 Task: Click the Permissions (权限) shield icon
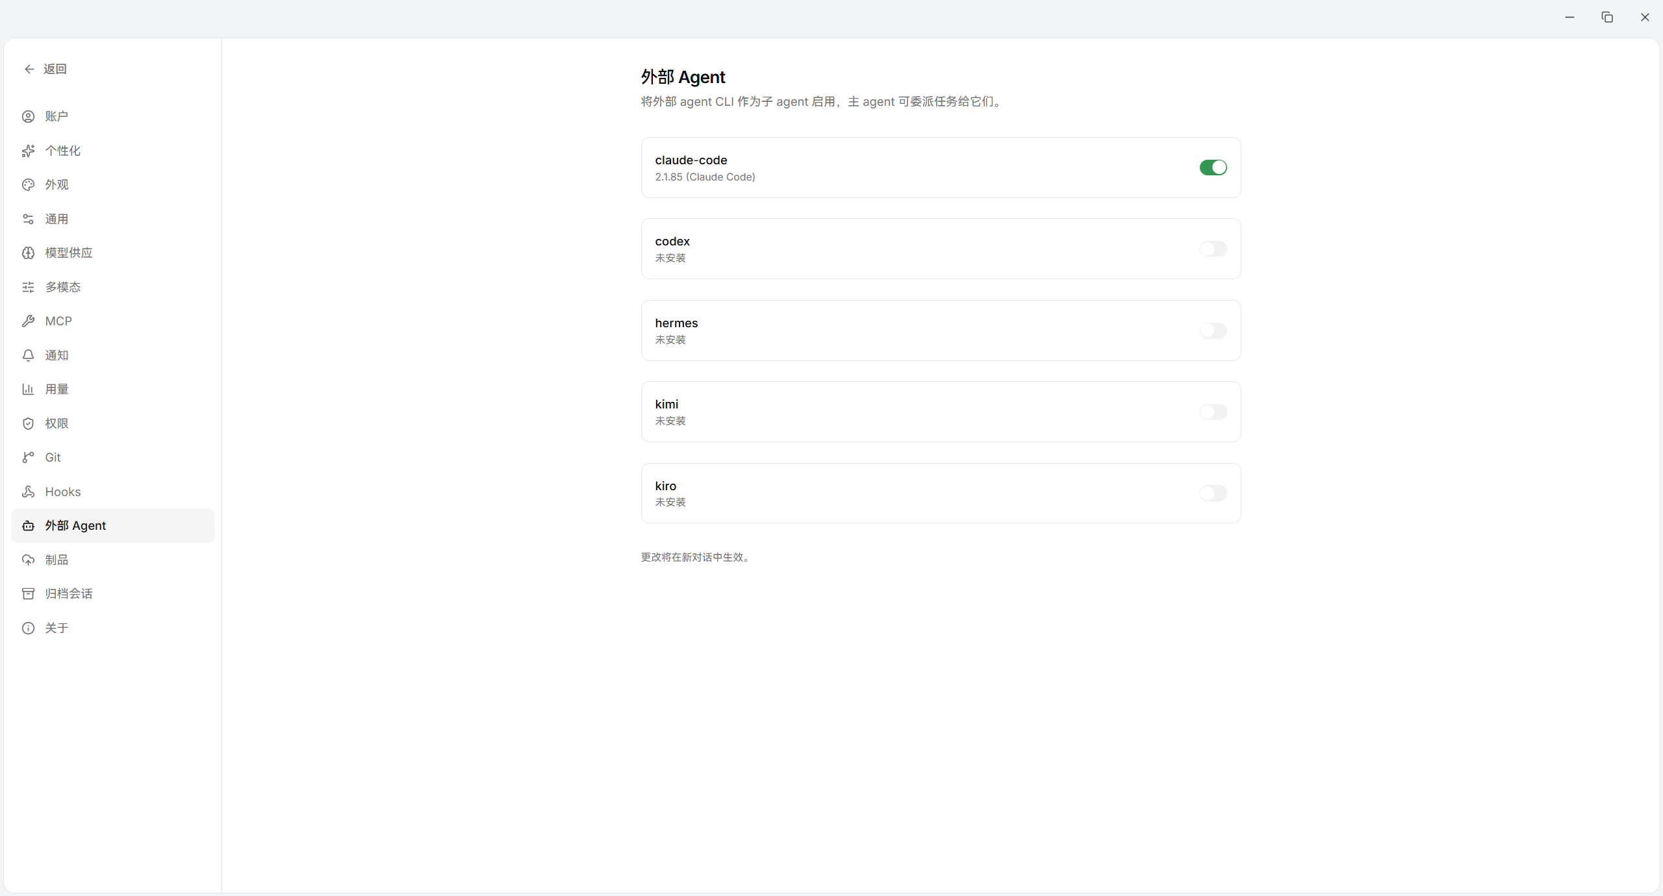(x=28, y=423)
